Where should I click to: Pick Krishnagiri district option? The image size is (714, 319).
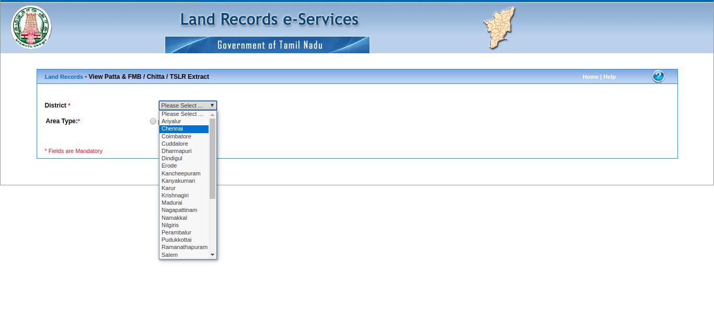coord(184,195)
